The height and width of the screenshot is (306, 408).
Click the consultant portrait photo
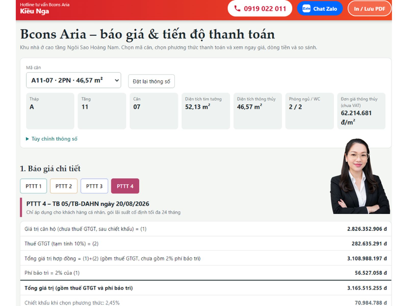click(x=360, y=176)
